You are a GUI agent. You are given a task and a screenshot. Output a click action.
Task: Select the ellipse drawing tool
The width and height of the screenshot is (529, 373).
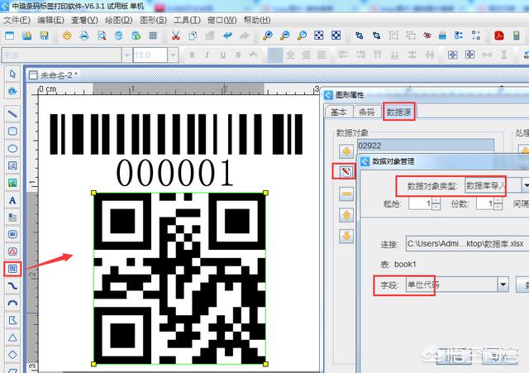(12, 148)
